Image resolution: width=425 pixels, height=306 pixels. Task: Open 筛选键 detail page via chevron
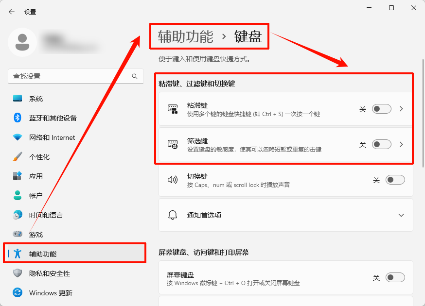click(x=401, y=144)
